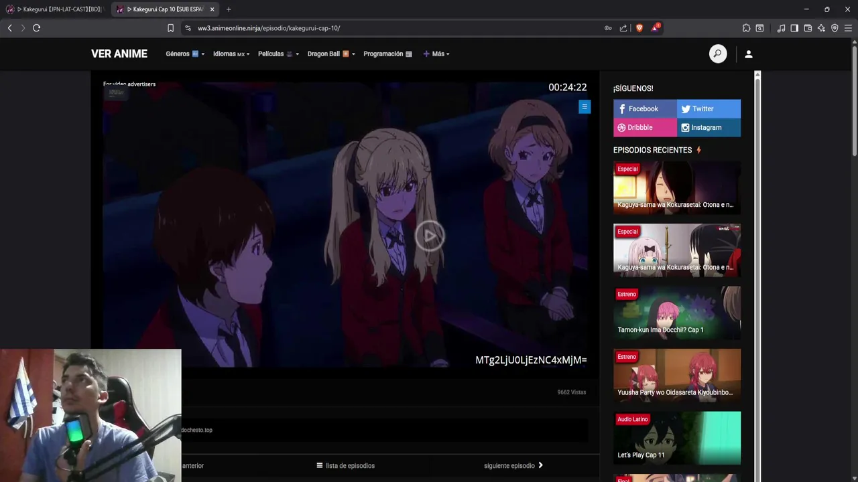This screenshot has height=482, width=858.
Task: Open Let's Play Cap 11 thumbnail
Action: pos(677,438)
